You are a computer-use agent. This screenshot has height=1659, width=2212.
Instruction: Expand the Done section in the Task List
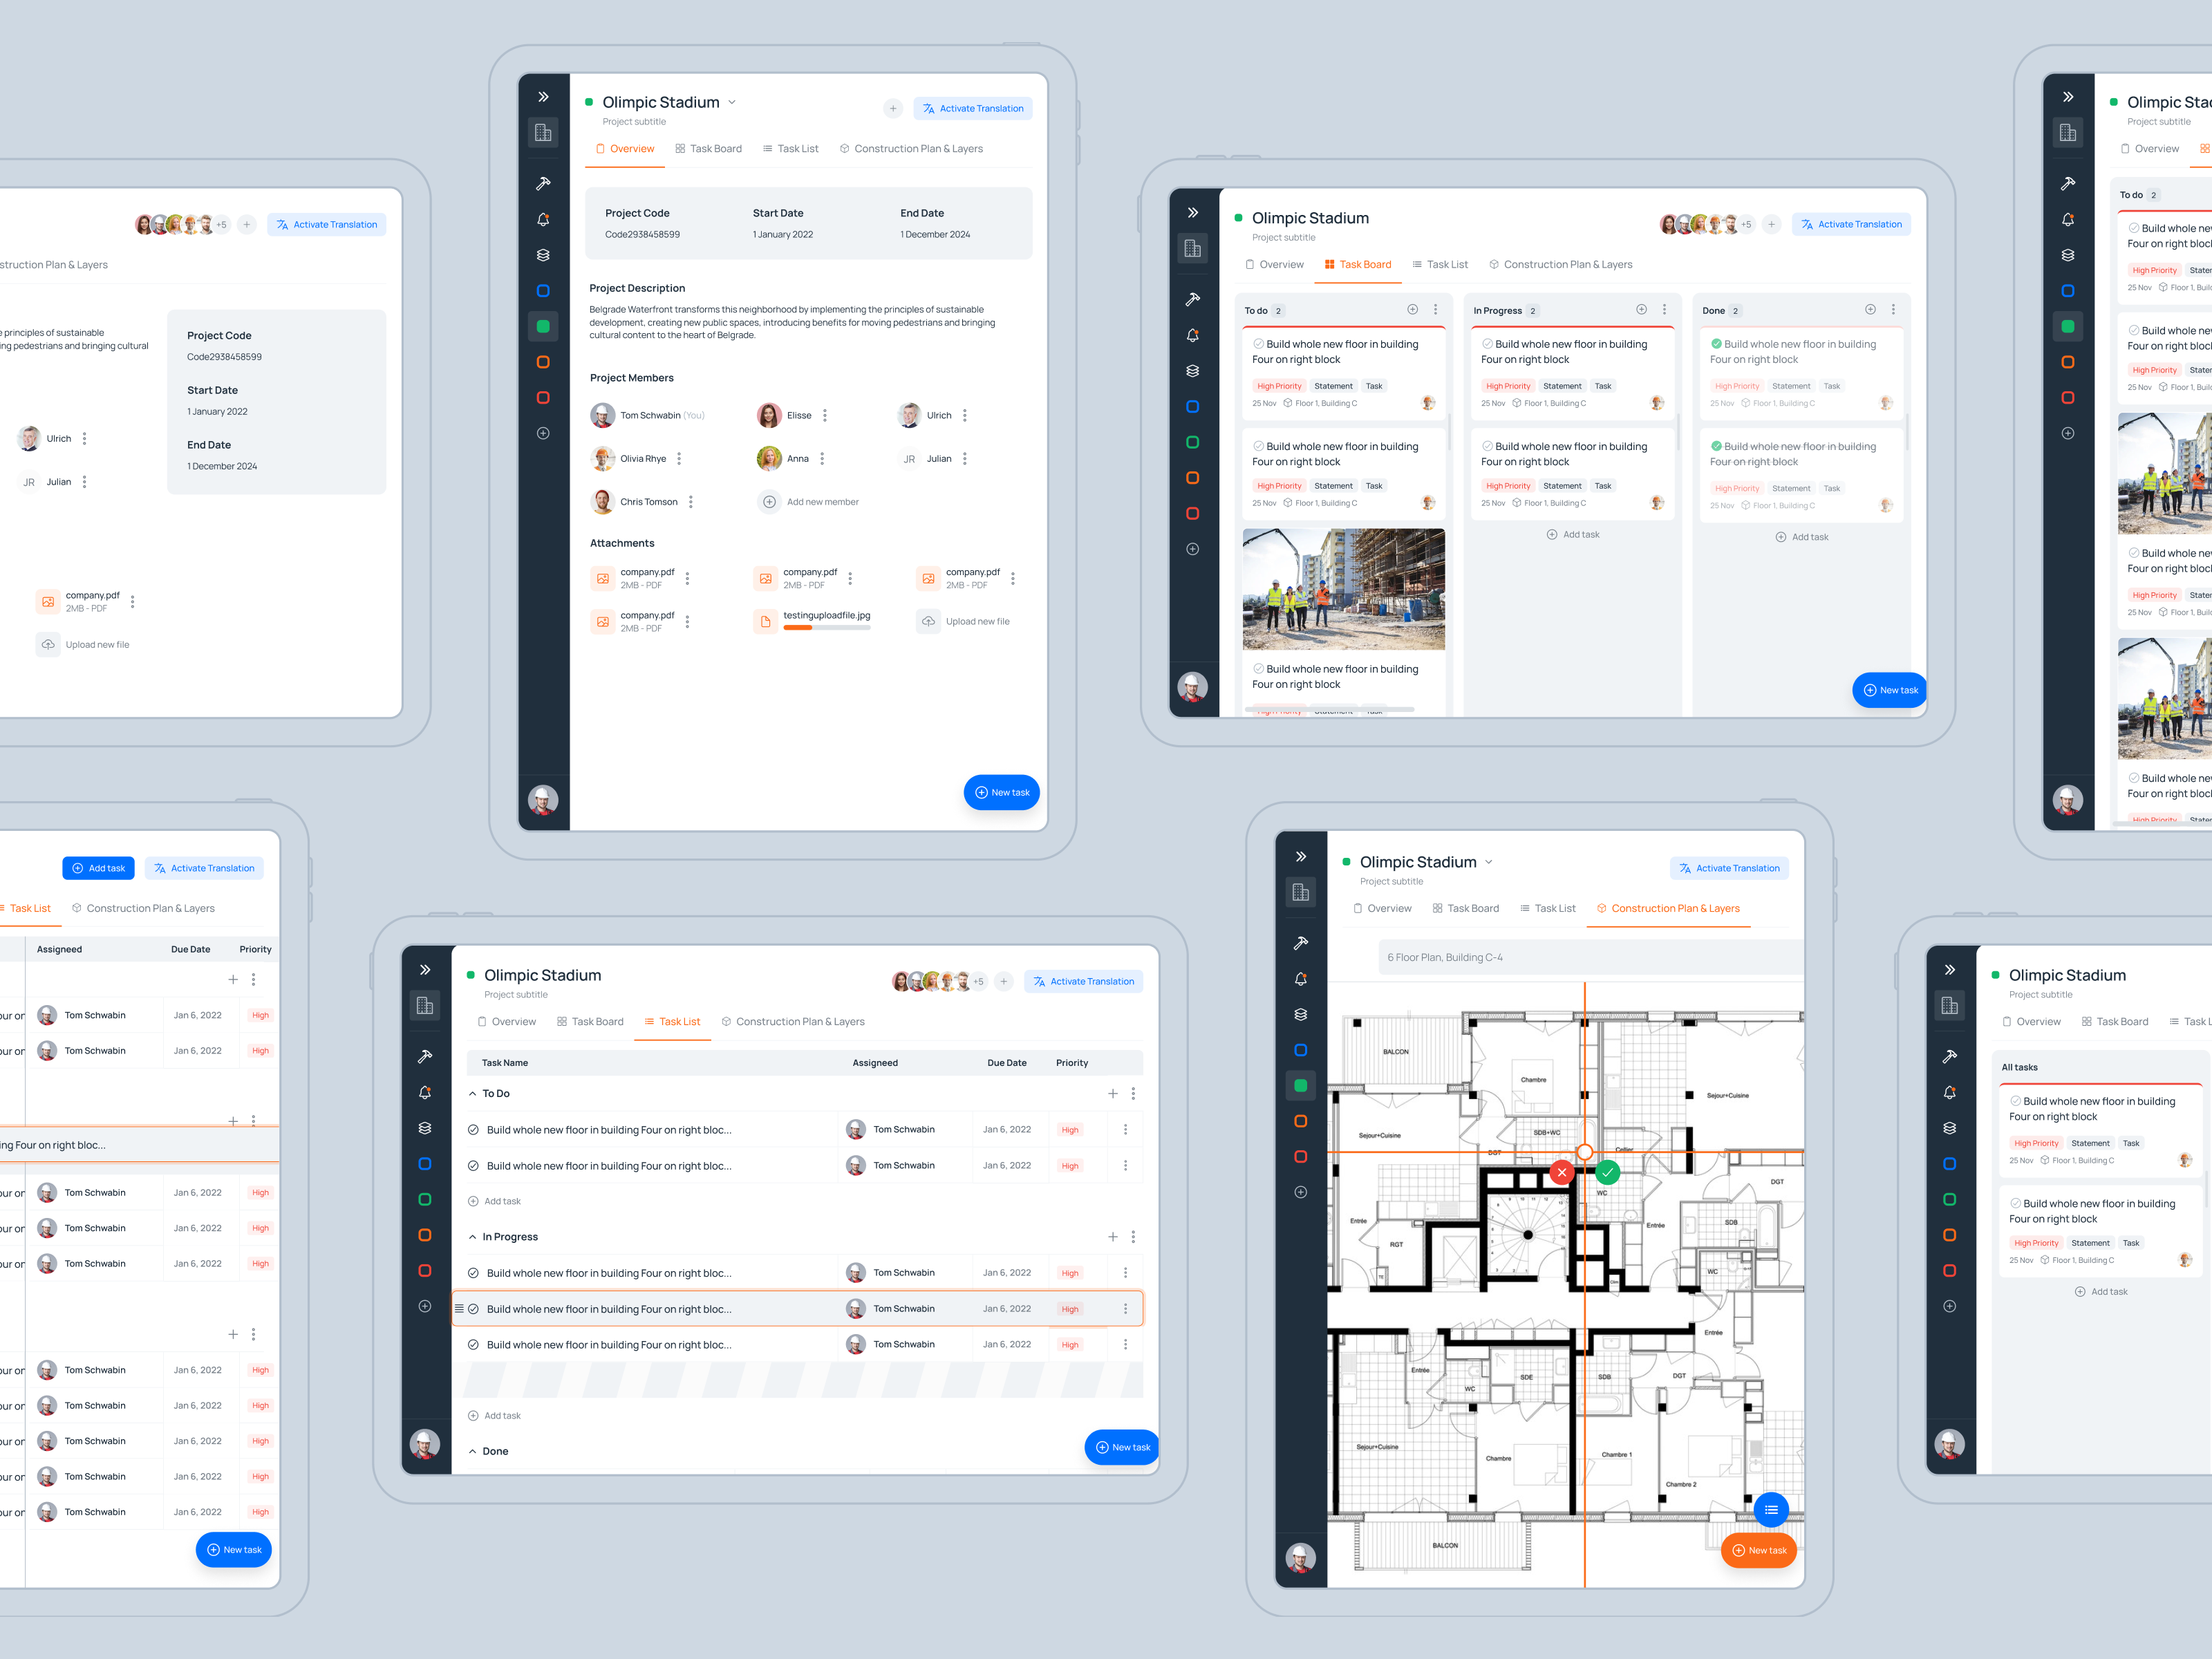(x=473, y=1451)
